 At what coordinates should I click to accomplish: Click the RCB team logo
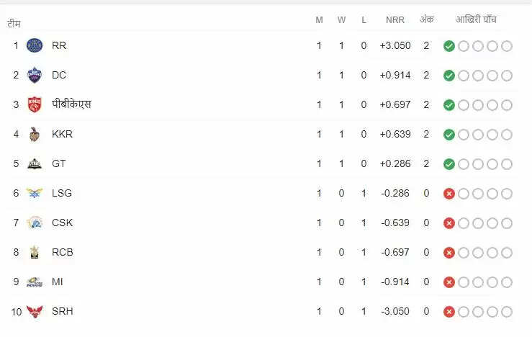(x=35, y=252)
